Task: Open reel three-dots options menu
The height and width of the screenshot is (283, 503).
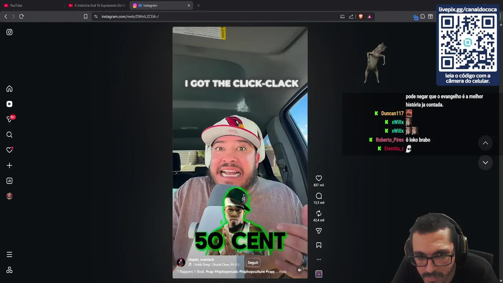Action: click(319, 259)
